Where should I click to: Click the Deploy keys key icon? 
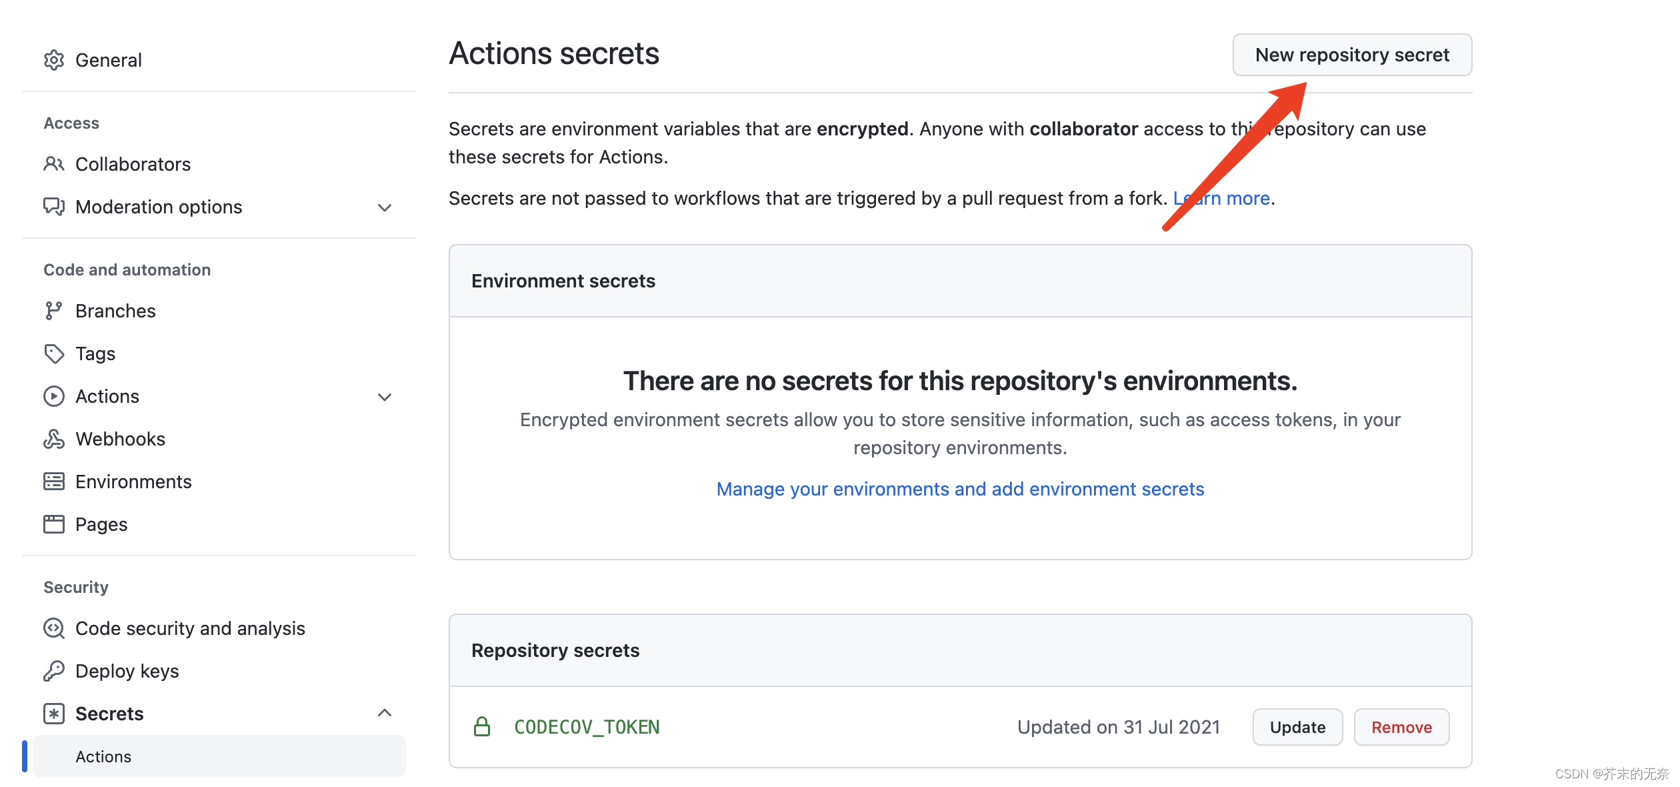pos(53,671)
